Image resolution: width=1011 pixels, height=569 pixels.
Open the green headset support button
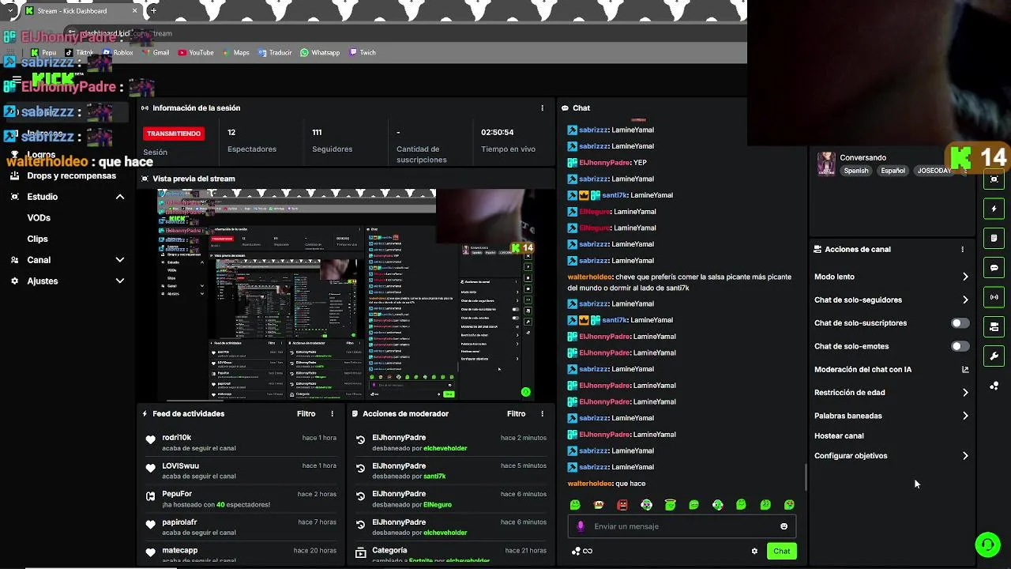click(x=987, y=545)
